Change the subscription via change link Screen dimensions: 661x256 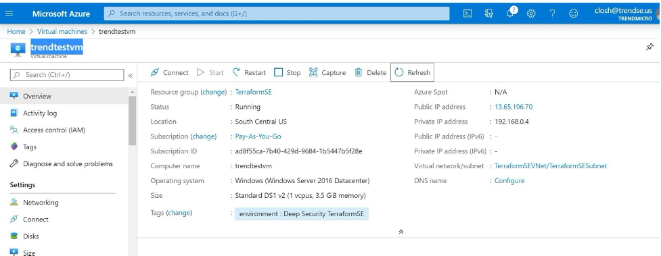tap(203, 136)
